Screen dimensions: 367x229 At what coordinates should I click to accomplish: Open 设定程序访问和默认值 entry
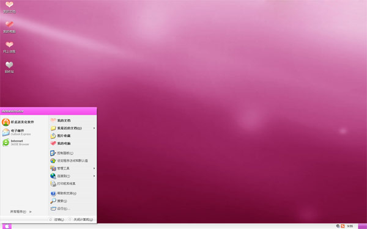[69, 161]
